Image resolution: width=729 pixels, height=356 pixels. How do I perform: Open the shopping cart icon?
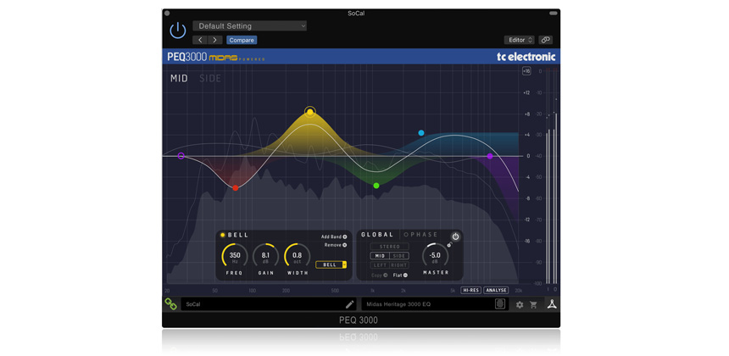coord(534,305)
